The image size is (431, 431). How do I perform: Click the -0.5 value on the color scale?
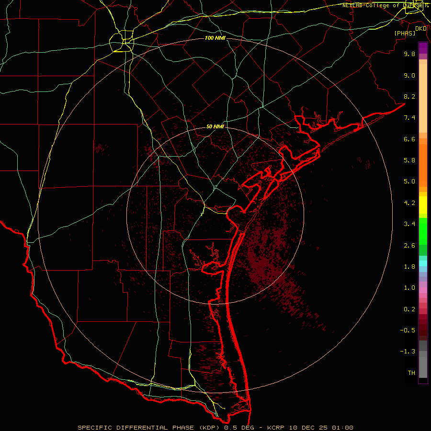[x=408, y=330]
